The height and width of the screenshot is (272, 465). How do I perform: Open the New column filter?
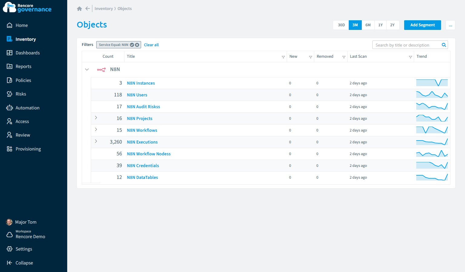pyautogui.click(x=311, y=57)
